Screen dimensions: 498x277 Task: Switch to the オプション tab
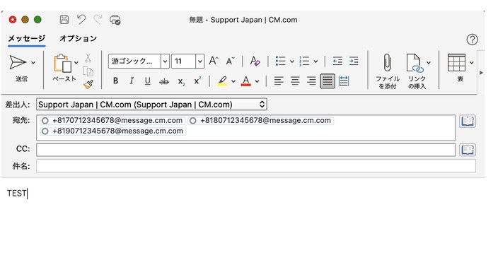click(x=79, y=38)
